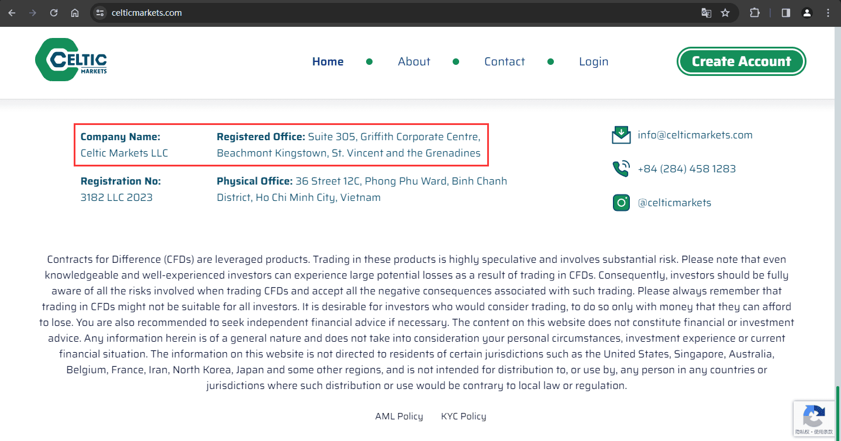This screenshot has height=441, width=841.
Task: Click the browser forward arrow
Action: coord(33,13)
